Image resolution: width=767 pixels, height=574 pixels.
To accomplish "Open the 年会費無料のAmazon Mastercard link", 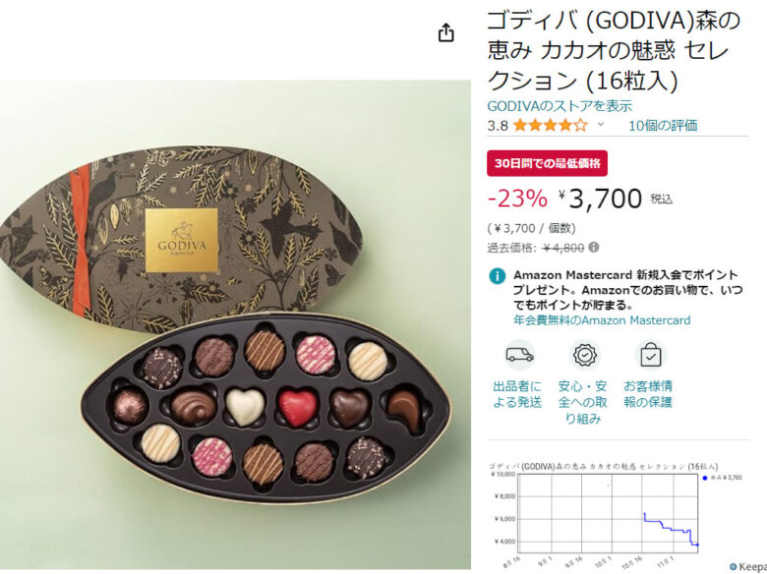I will [602, 320].
